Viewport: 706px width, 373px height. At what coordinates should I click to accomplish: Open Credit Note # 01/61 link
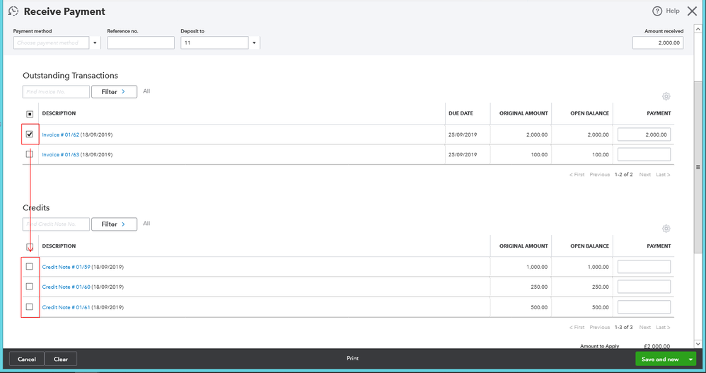(66, 307)
